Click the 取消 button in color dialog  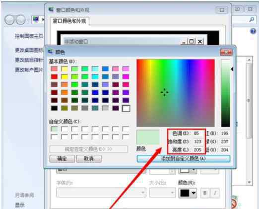(89, 159)
